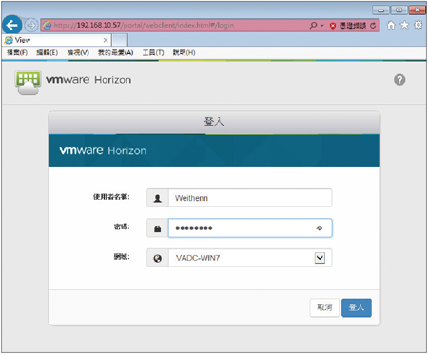This screenshot has height=354, width=428.
Task: Open the 檔案(F) menu
Action: (17, 52)
